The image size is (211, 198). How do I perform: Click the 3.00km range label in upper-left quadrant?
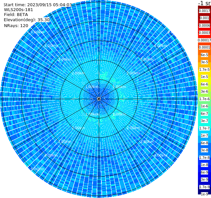65,59
